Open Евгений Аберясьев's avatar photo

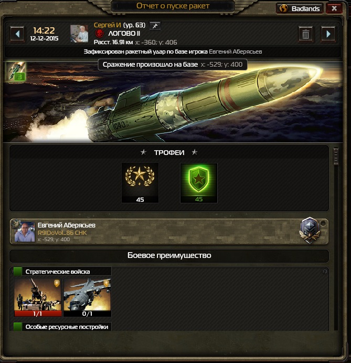click(x=25, y=232)
